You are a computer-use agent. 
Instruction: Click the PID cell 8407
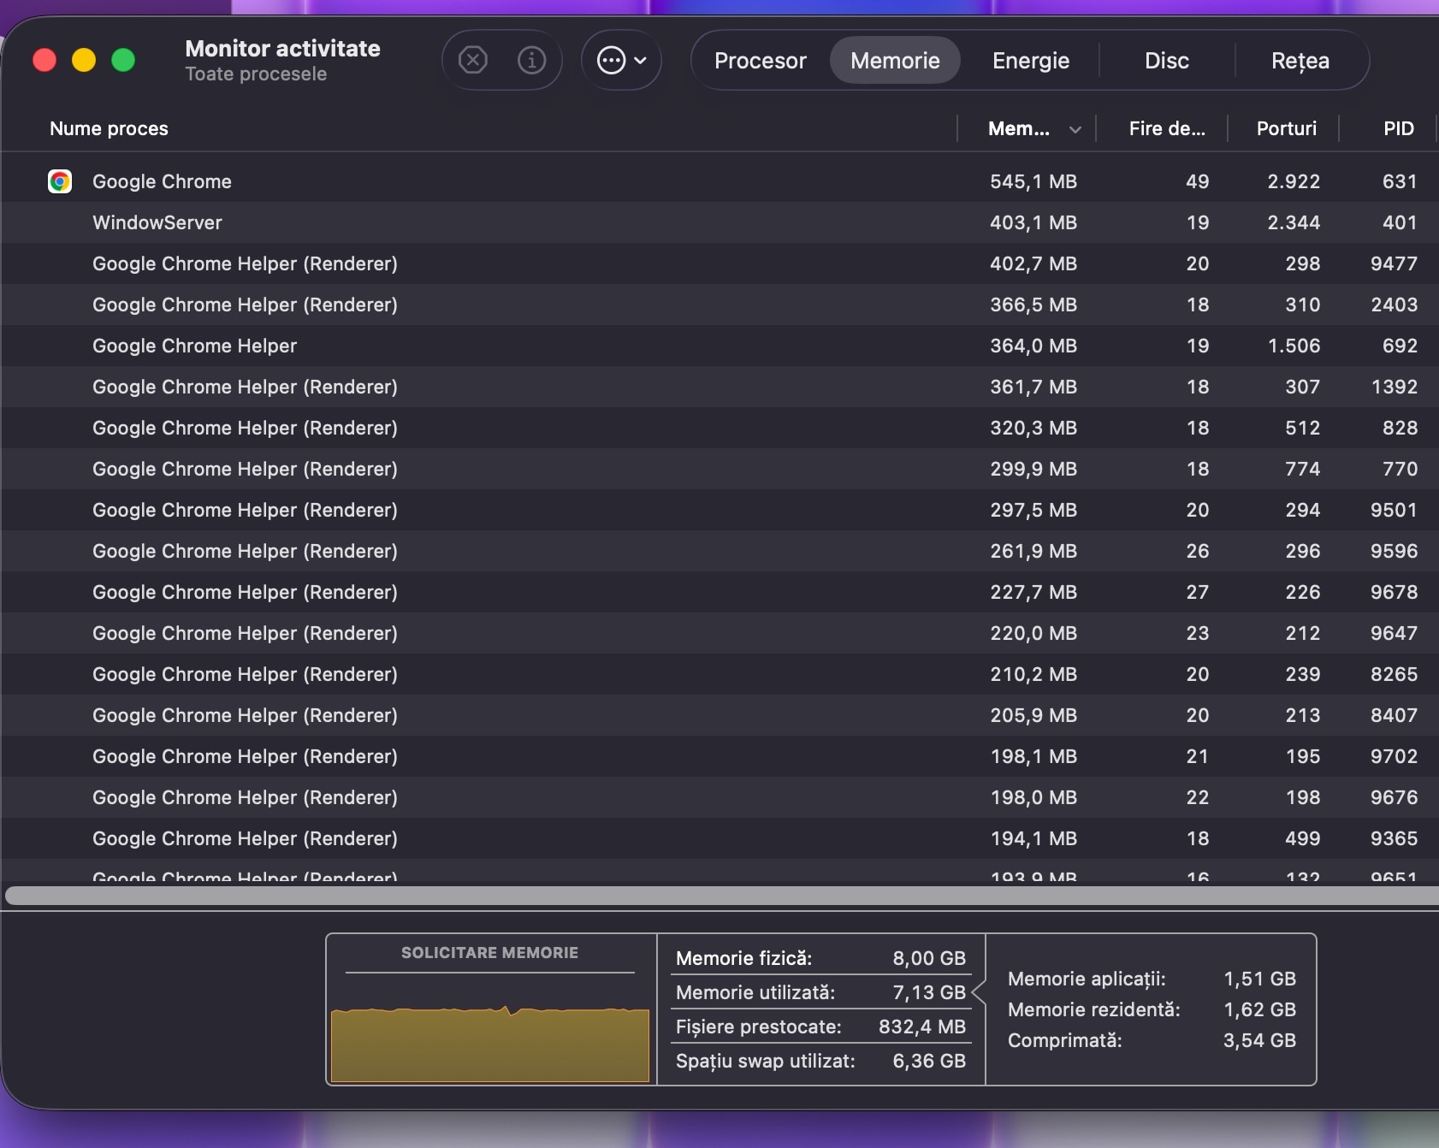[x=1394, y=715]
